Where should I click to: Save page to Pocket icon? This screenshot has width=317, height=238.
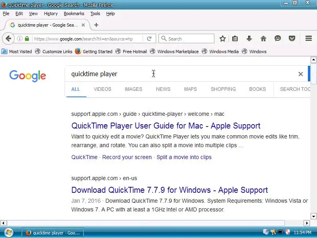[292, 38]
